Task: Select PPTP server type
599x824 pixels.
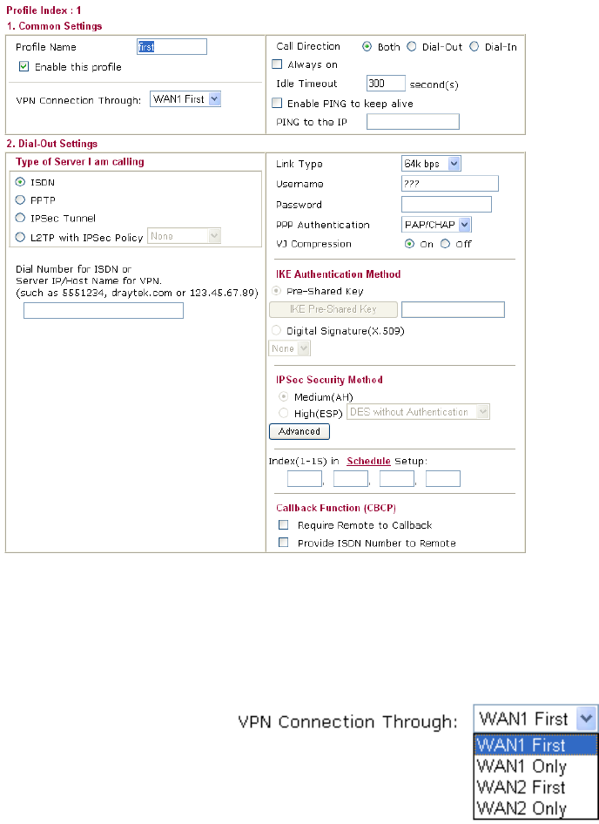Action: [x=21, y=199]
